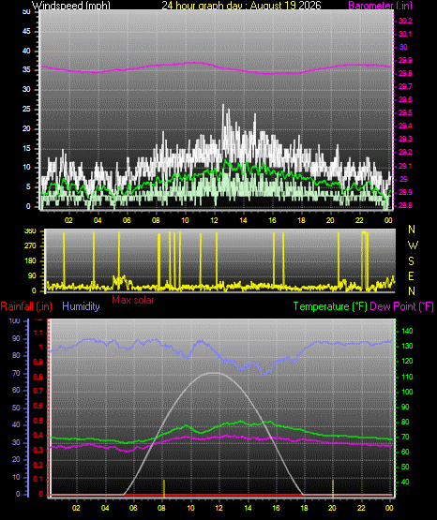
Task: Click the "S" compass label
Action: (411, 261)
